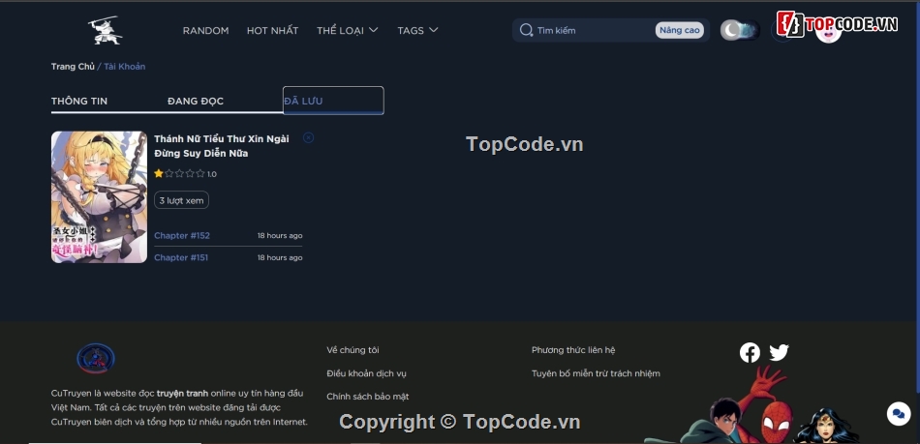
Task: Go to Trang Chủ breadcrumb link
Action: pyautogui.click(x=73, y=66)
